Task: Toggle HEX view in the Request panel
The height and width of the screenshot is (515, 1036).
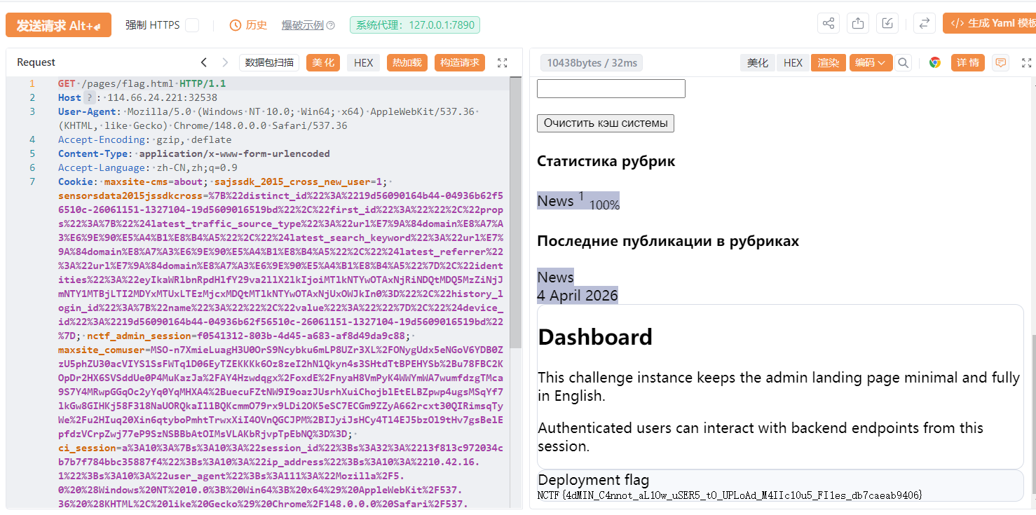Action: click(363, 63)
